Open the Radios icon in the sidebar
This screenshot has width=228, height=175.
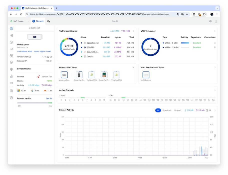pyautogui.click(x=11, y=83)
